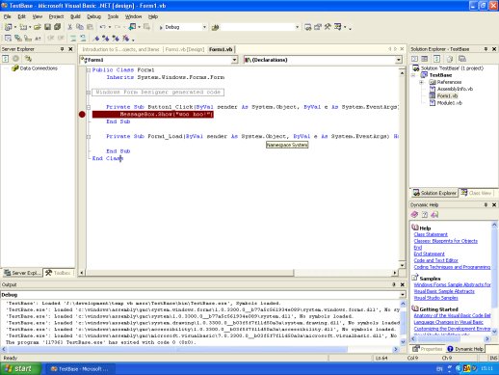
Task: Click the Paste toolbar icon
Action: tap(91, 27)
